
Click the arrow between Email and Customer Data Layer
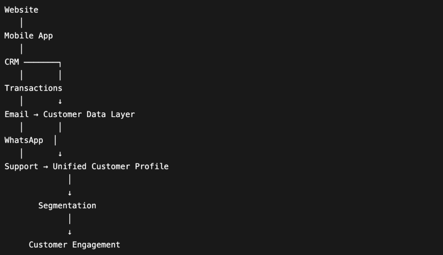point(36,115)
